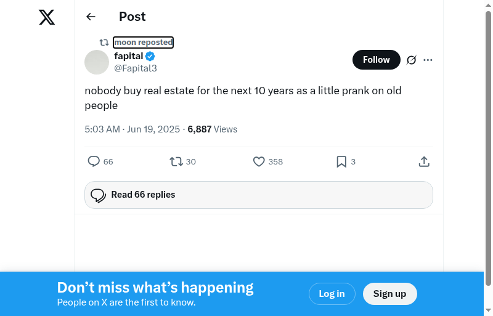Click the fapital display name
The image size is (493, 316).
click(x=128, y=56)
